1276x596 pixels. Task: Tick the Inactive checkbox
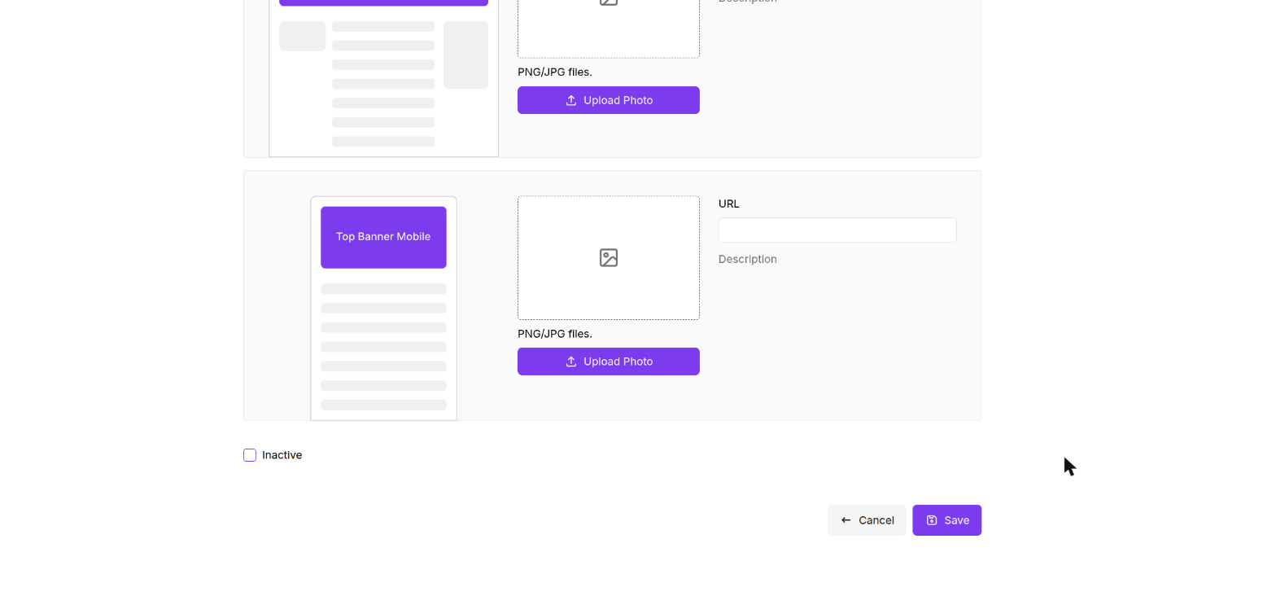click(250, 455)
